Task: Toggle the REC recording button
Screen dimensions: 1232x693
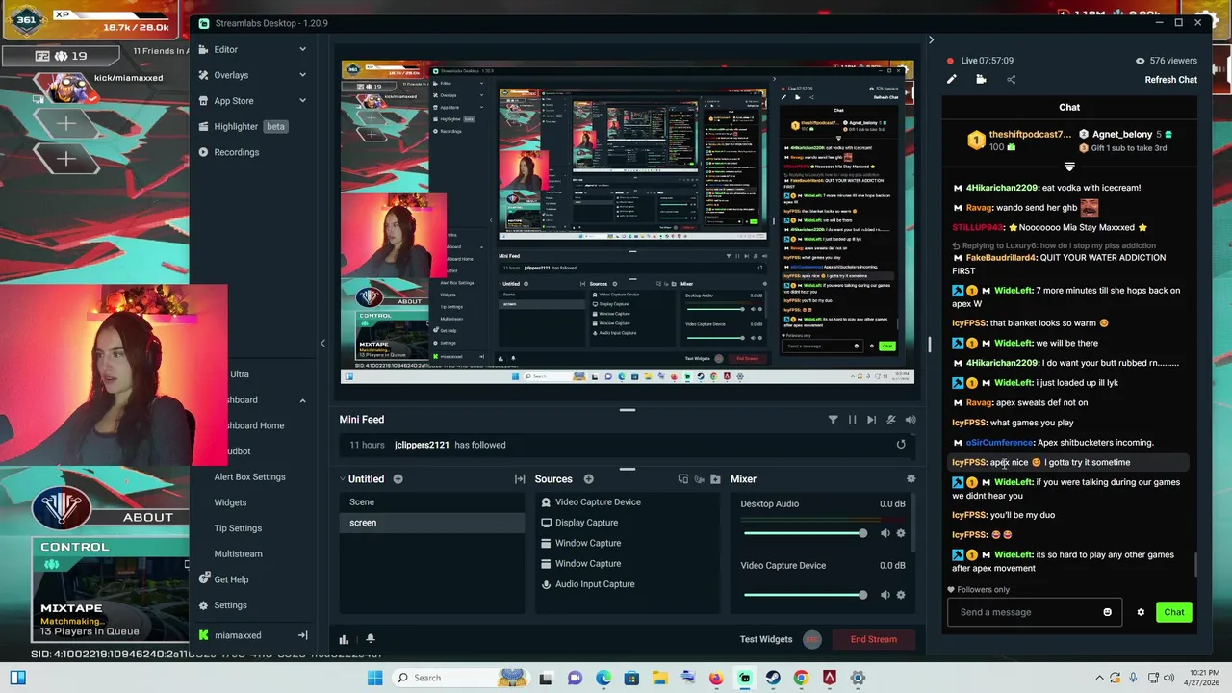Action: coord(812,639)
